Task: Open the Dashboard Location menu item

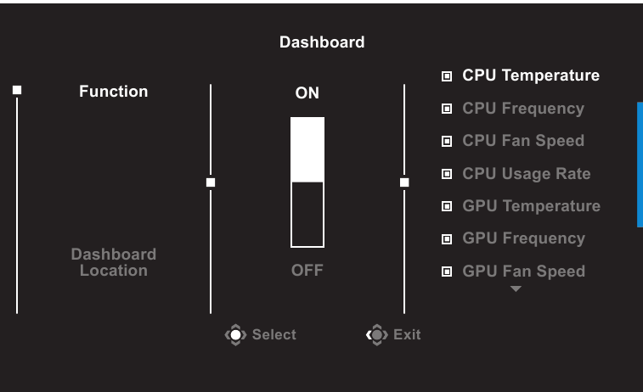Action: [x=113, y=262]
